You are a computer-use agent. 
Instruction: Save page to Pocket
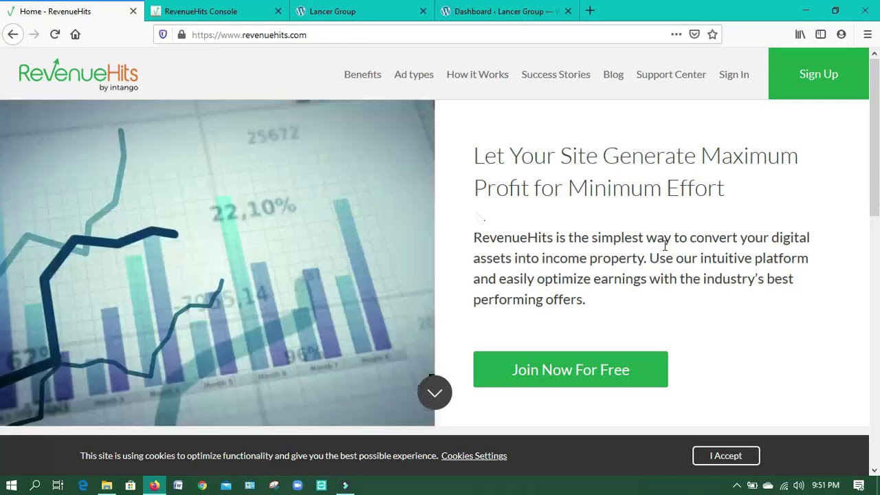coord(694,34)
